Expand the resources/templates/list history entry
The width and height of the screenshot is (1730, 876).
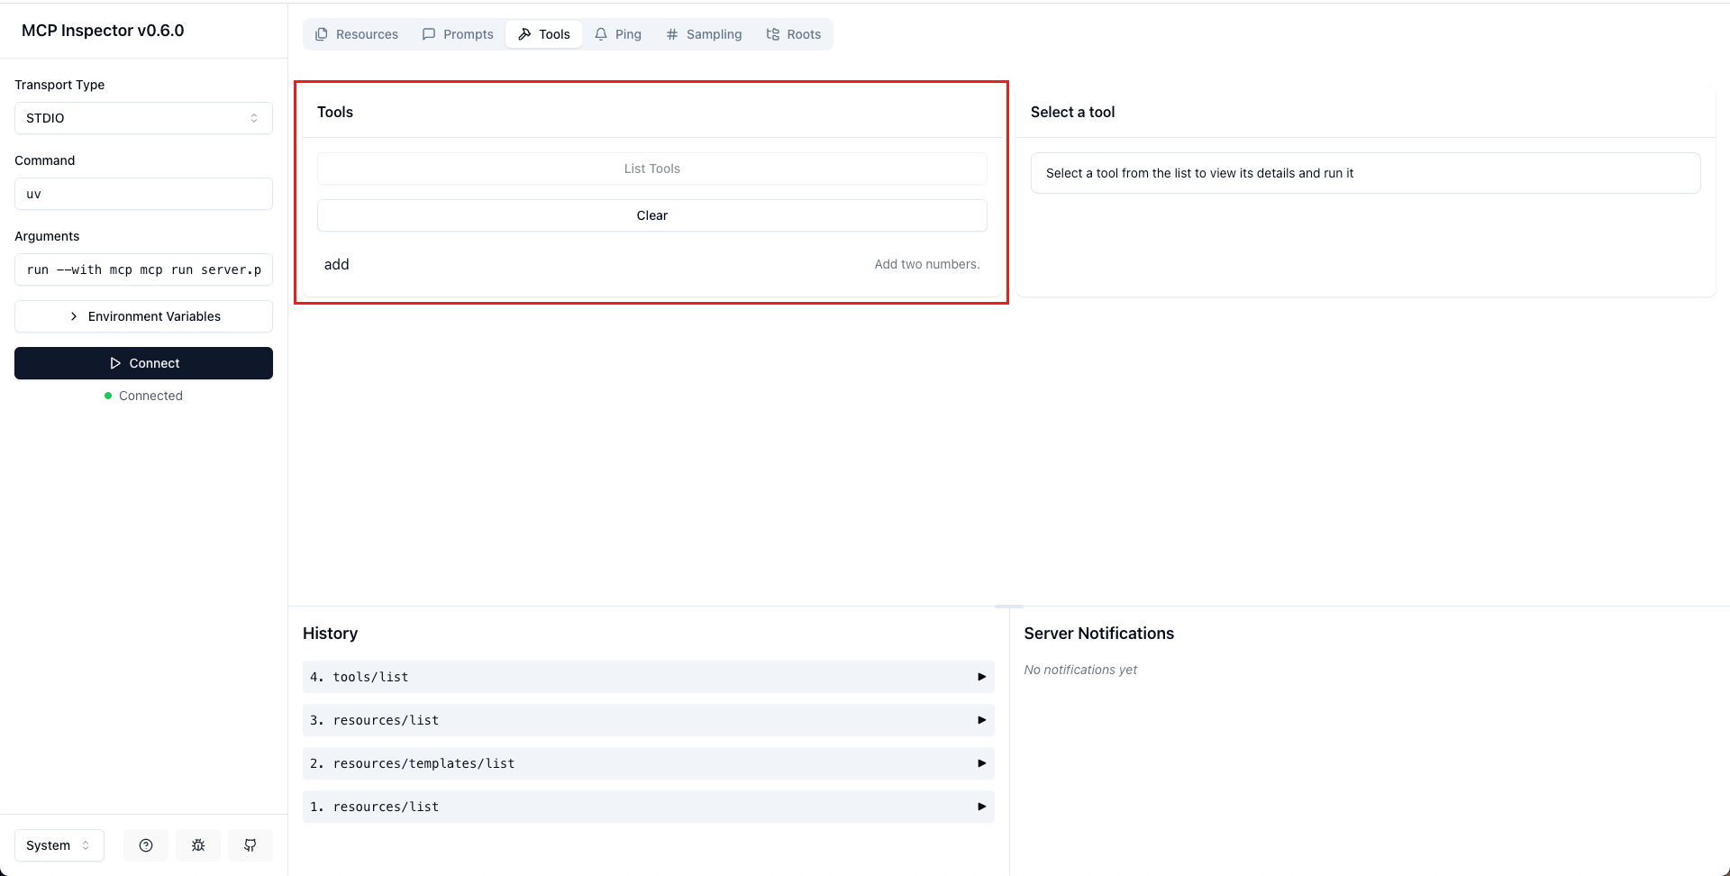click(x=648, y=763)
